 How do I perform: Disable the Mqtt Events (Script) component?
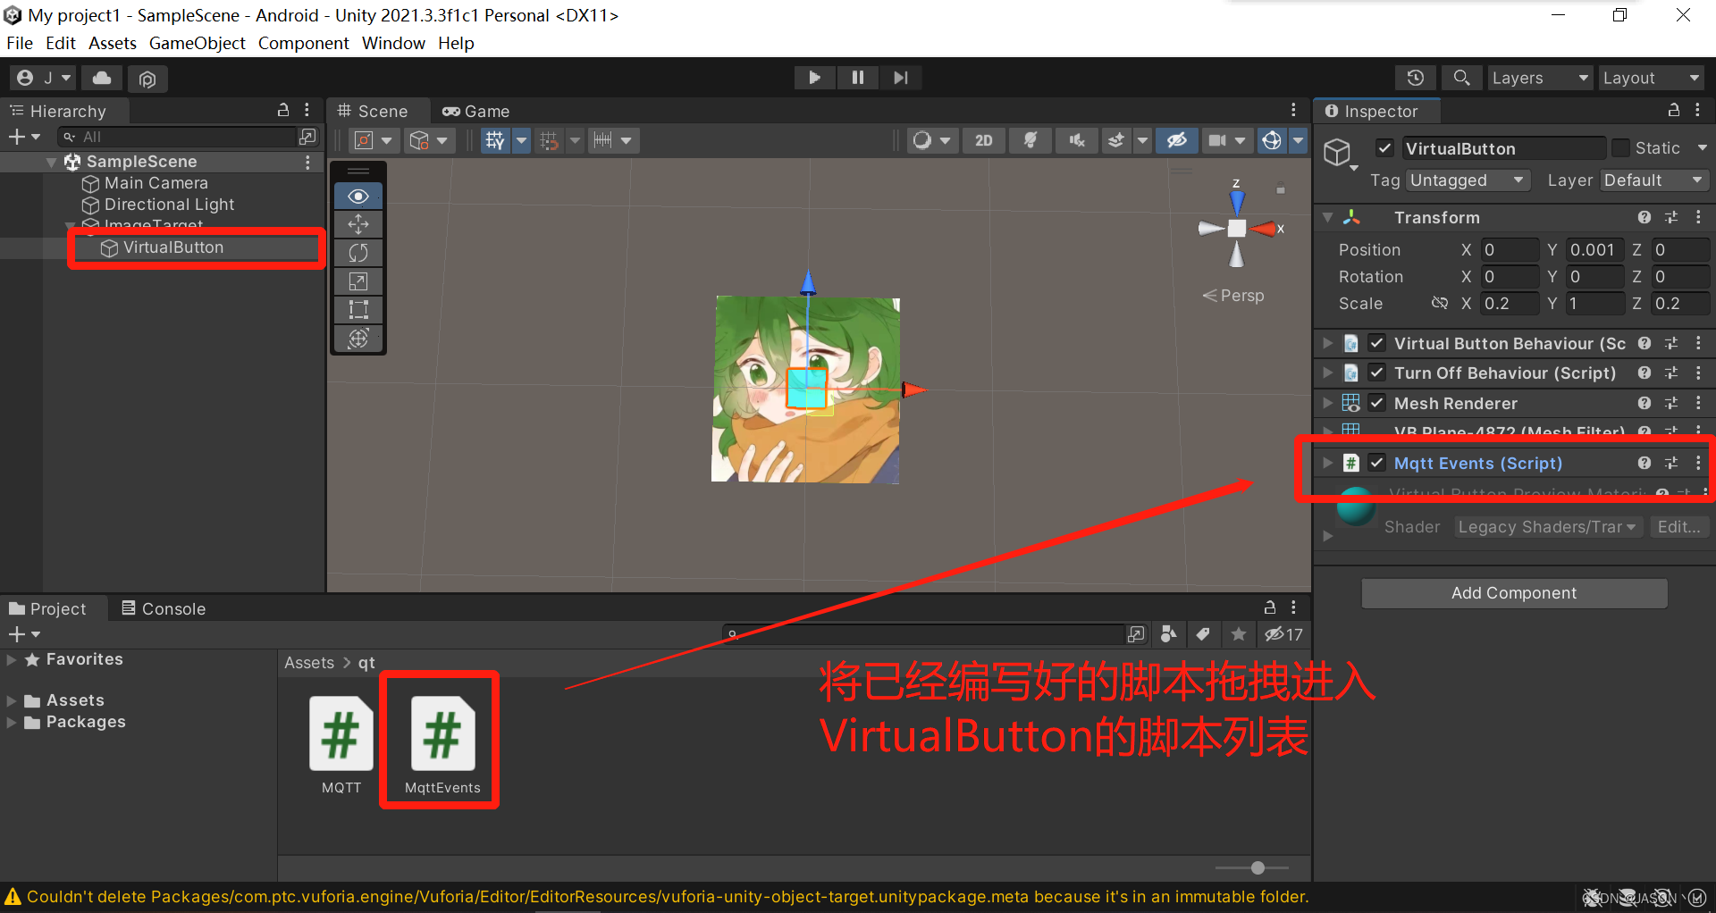pyautogui.click(x=1376, y=463)
